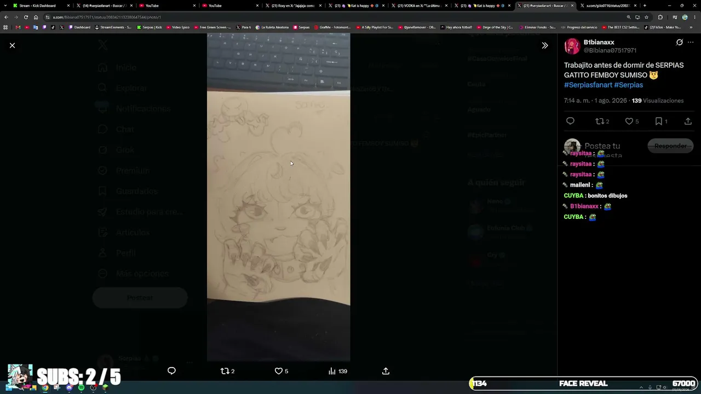Open Google Chrome in the taskbar
Viewport: 701px width, 394px height.
[x=45, y=388]
